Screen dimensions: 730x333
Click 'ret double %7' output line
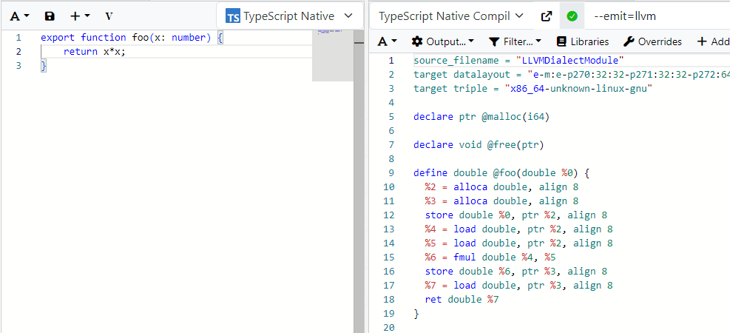click(x=462, y=299)
